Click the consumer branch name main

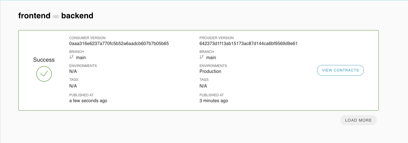pos(81,58)
